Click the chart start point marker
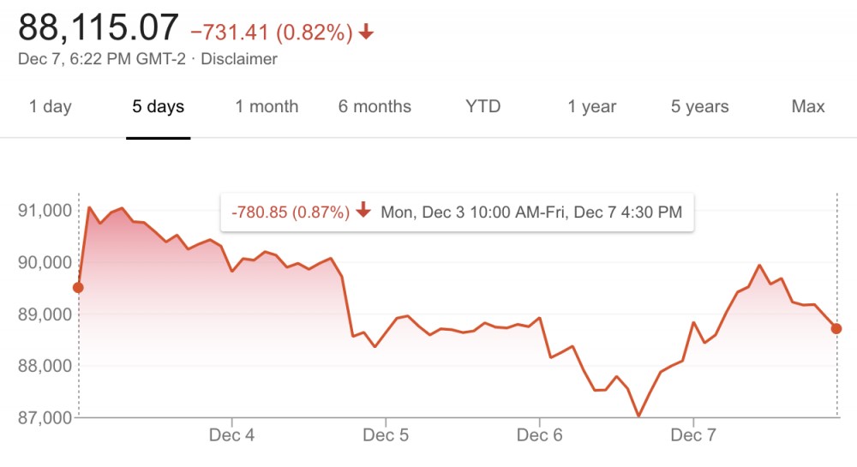The image size is (857, 467). point(78,288)
